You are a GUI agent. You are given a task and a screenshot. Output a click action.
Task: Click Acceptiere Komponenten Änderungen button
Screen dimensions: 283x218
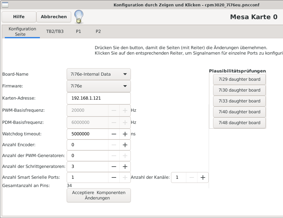[x=99, y=195]
